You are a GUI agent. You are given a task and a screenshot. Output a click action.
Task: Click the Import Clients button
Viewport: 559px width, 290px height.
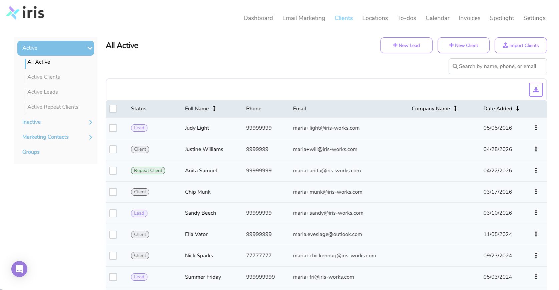click(x=521, y=45)
